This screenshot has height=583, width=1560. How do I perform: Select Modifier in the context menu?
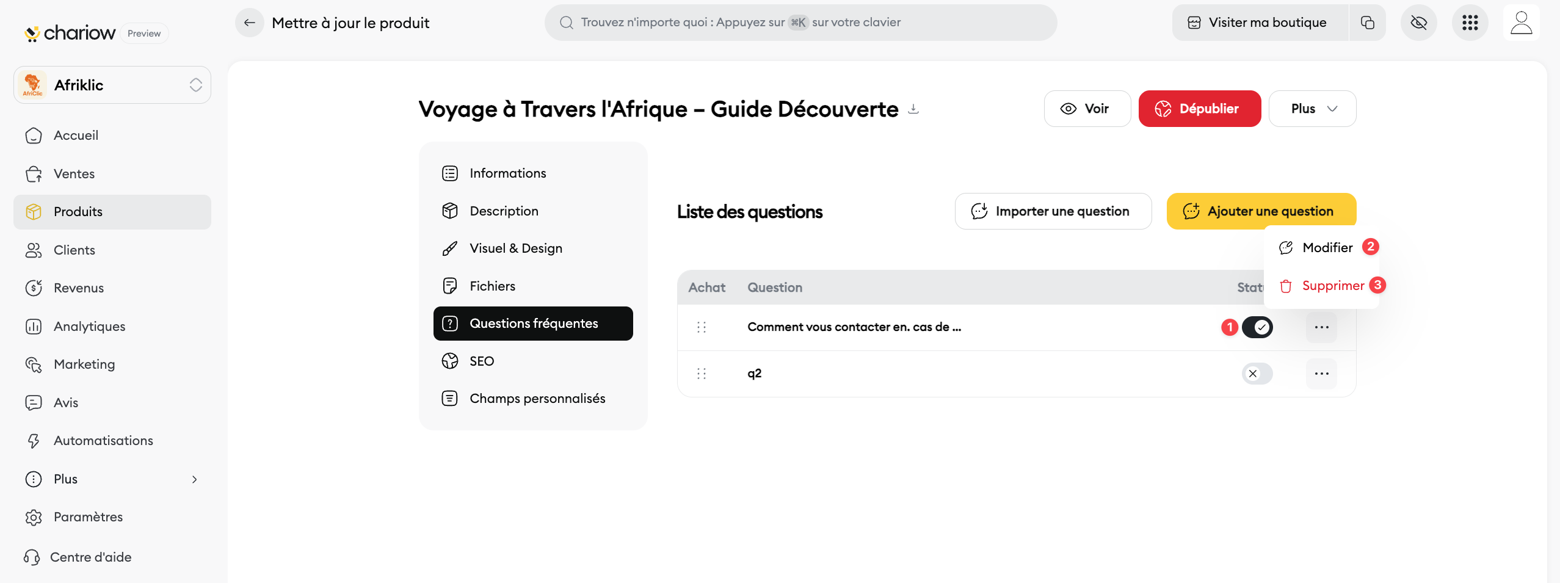1327,248
